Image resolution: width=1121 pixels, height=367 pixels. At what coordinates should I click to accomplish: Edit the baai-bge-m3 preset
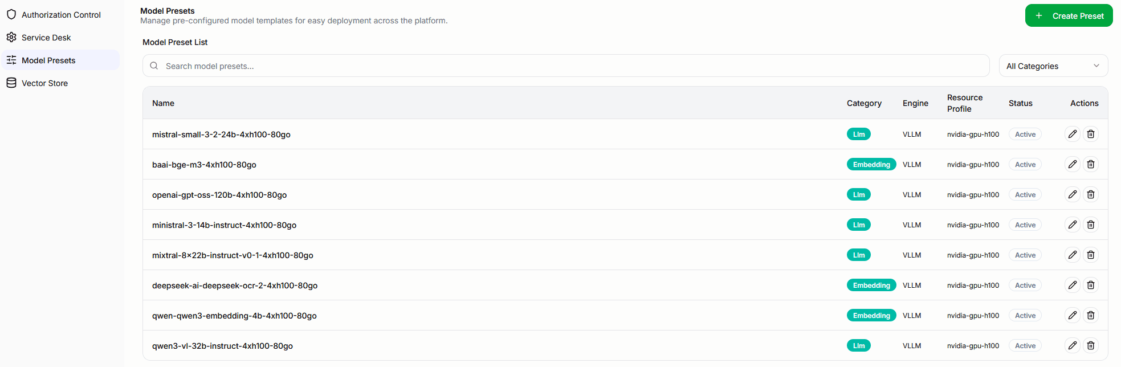click(1073, 164)
